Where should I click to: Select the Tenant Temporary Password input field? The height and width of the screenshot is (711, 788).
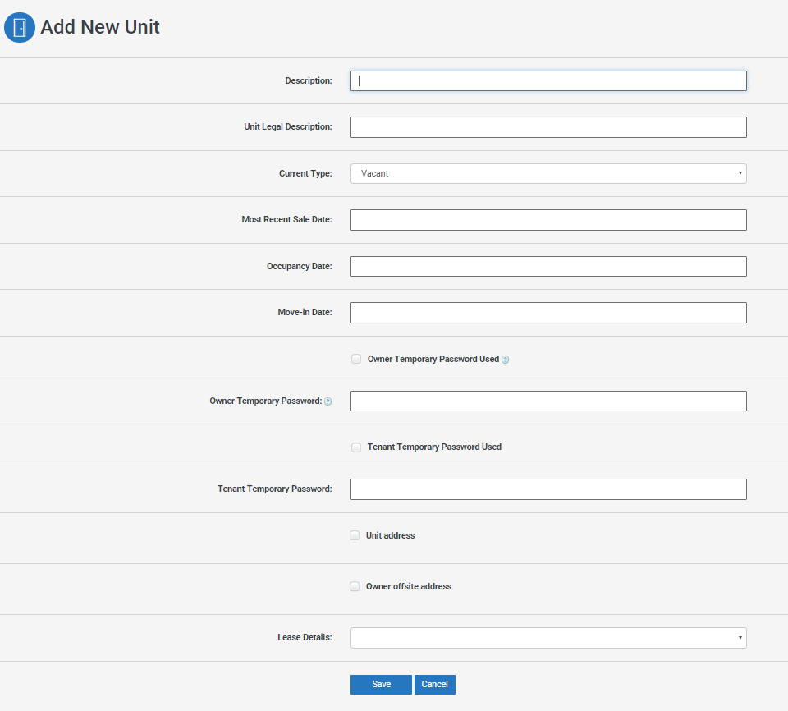tap(547, 489)
